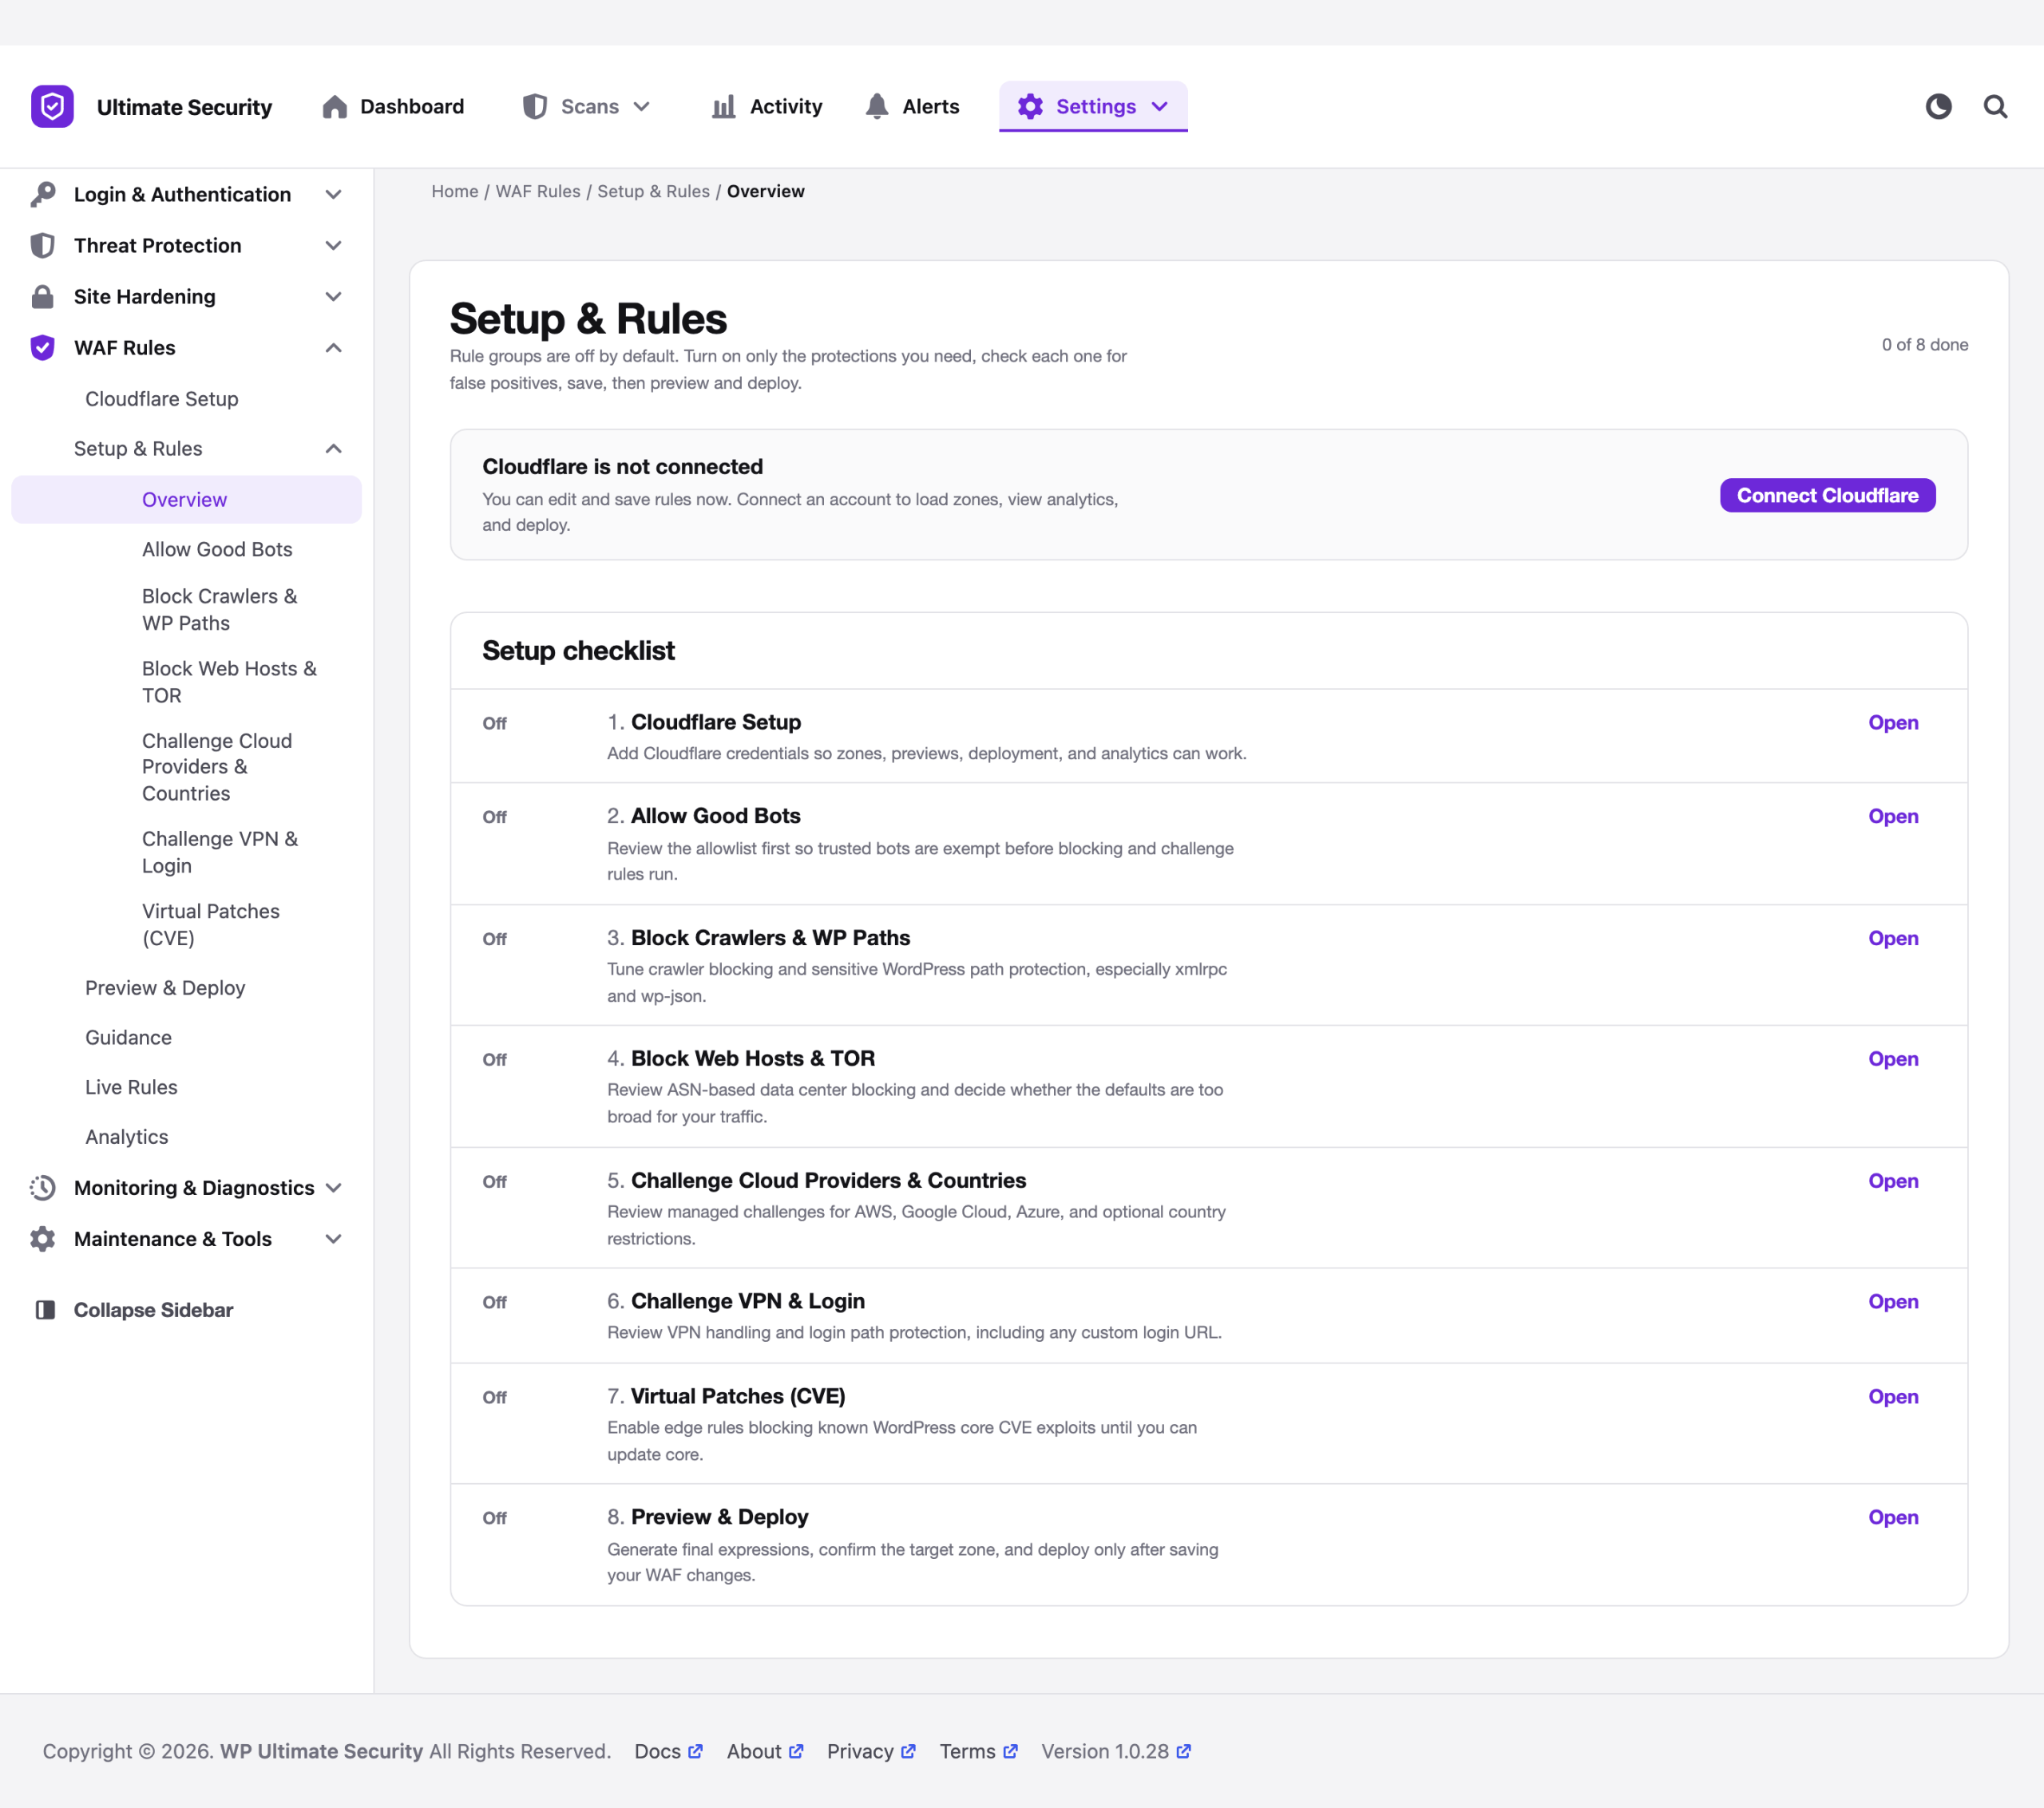Open Live Rules sidebar item

click(131, 1087)
